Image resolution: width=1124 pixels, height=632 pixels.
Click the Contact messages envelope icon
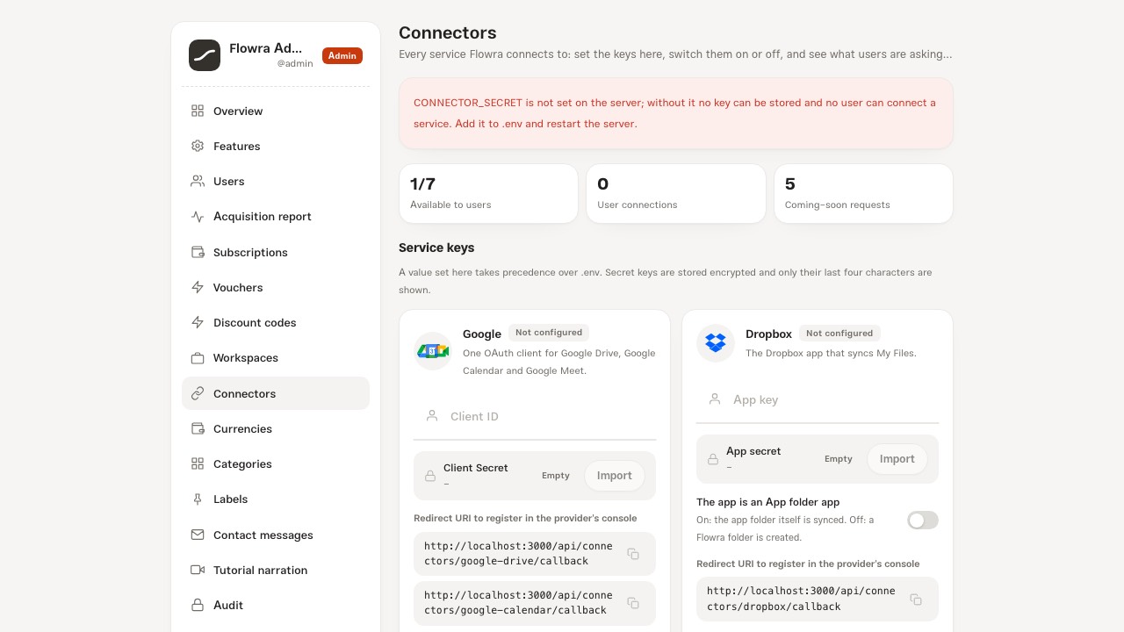click(198, 535)
